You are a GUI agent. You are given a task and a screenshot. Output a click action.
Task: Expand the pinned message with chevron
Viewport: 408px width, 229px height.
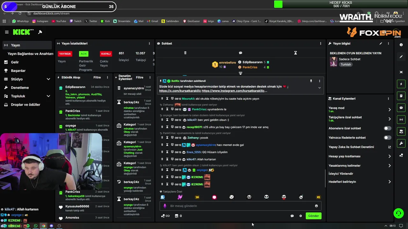pyautogui.click(x=319, y=88)
